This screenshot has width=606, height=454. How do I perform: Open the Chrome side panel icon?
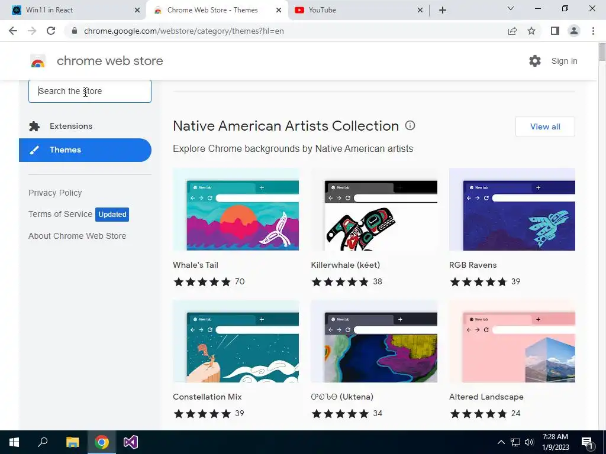[555, 31]
